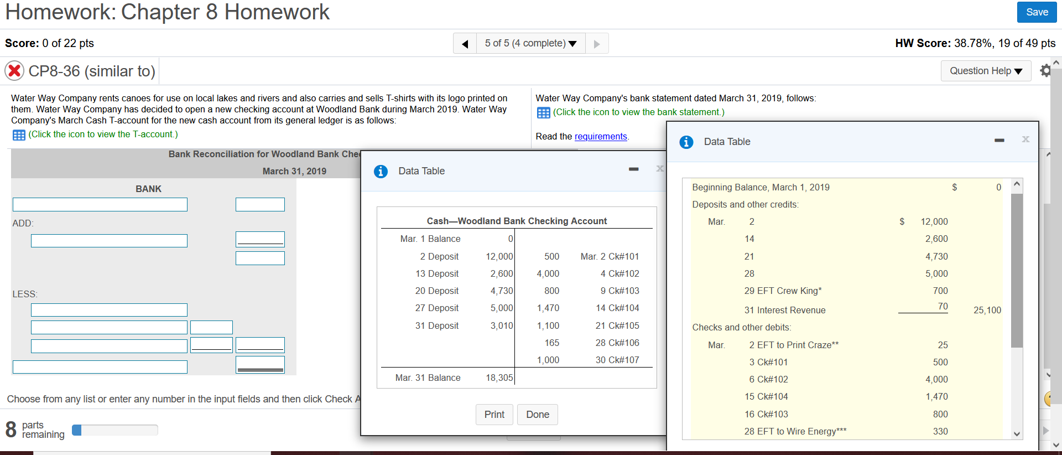Open the requirements link
Viewport: 1062px width, 455px height.
(601, 137)
